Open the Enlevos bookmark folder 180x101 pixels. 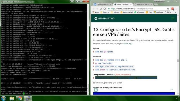tap(115, 12)
